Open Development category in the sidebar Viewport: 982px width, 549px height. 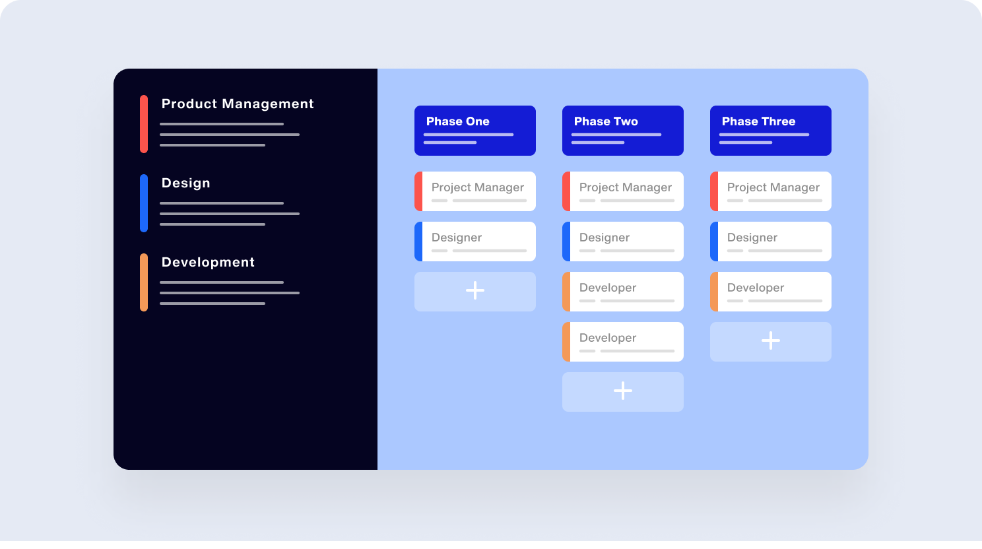[208, 263]
